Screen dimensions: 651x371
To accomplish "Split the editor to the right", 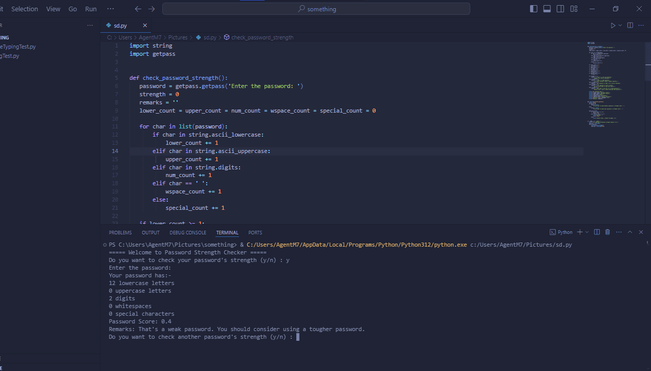I will (x=630, y=25).
